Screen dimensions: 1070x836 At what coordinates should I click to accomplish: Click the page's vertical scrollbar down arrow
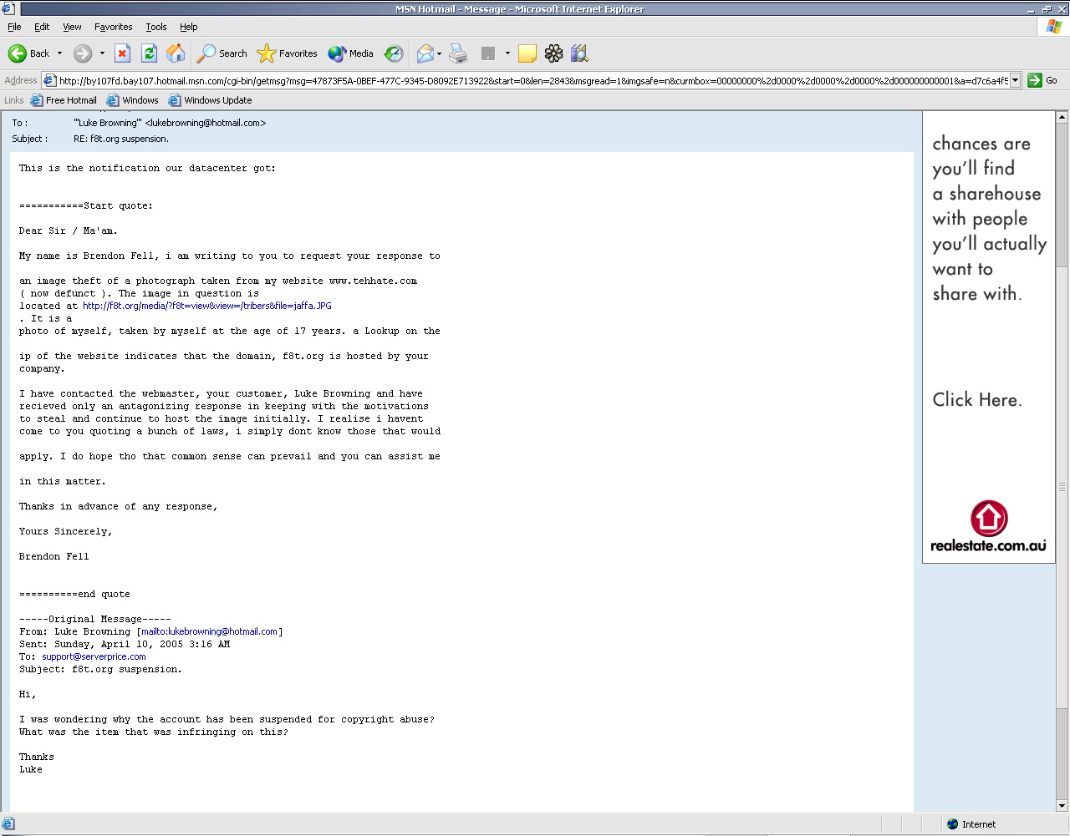coord(1062,806)
